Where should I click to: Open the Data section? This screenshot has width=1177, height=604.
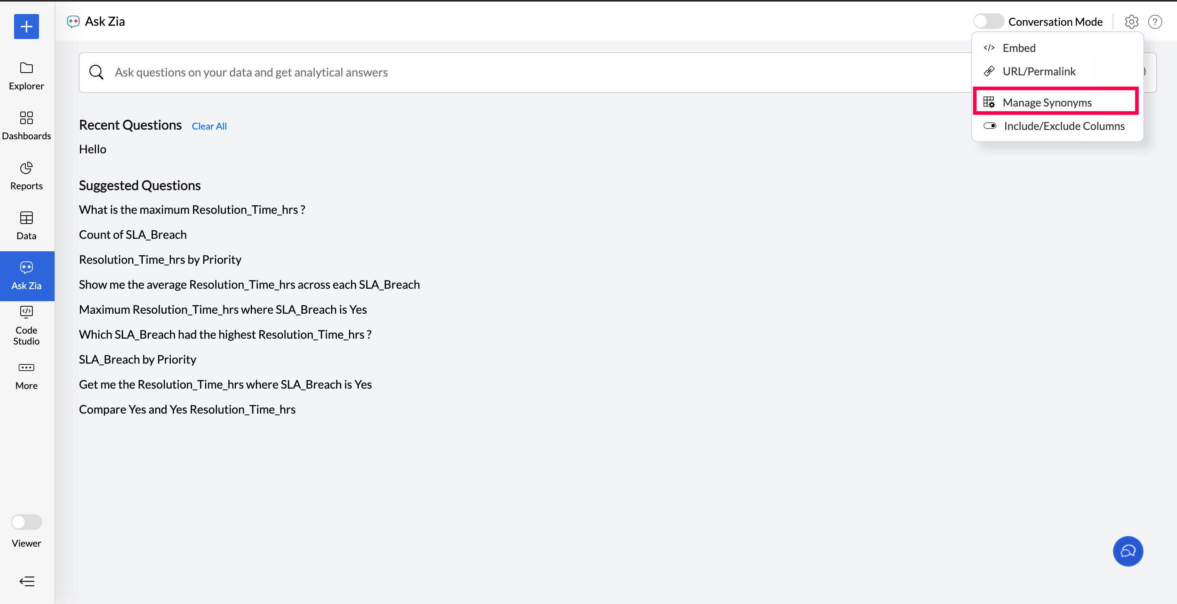[x=26, y=226]
